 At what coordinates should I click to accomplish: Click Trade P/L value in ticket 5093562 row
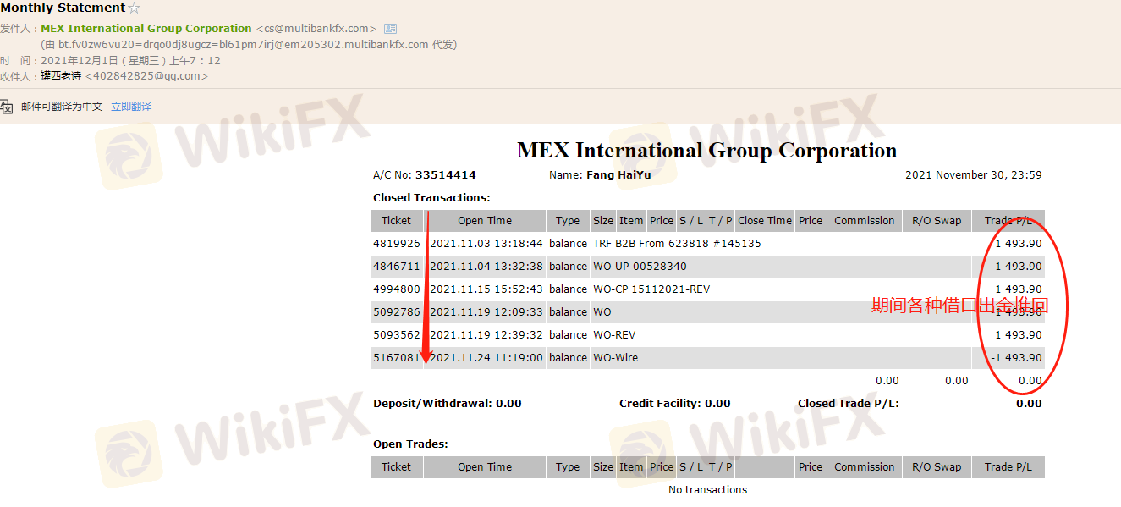click(1019, 335)
